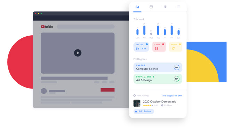
Task: Click the Add Review button
Action: click(144, 111)
